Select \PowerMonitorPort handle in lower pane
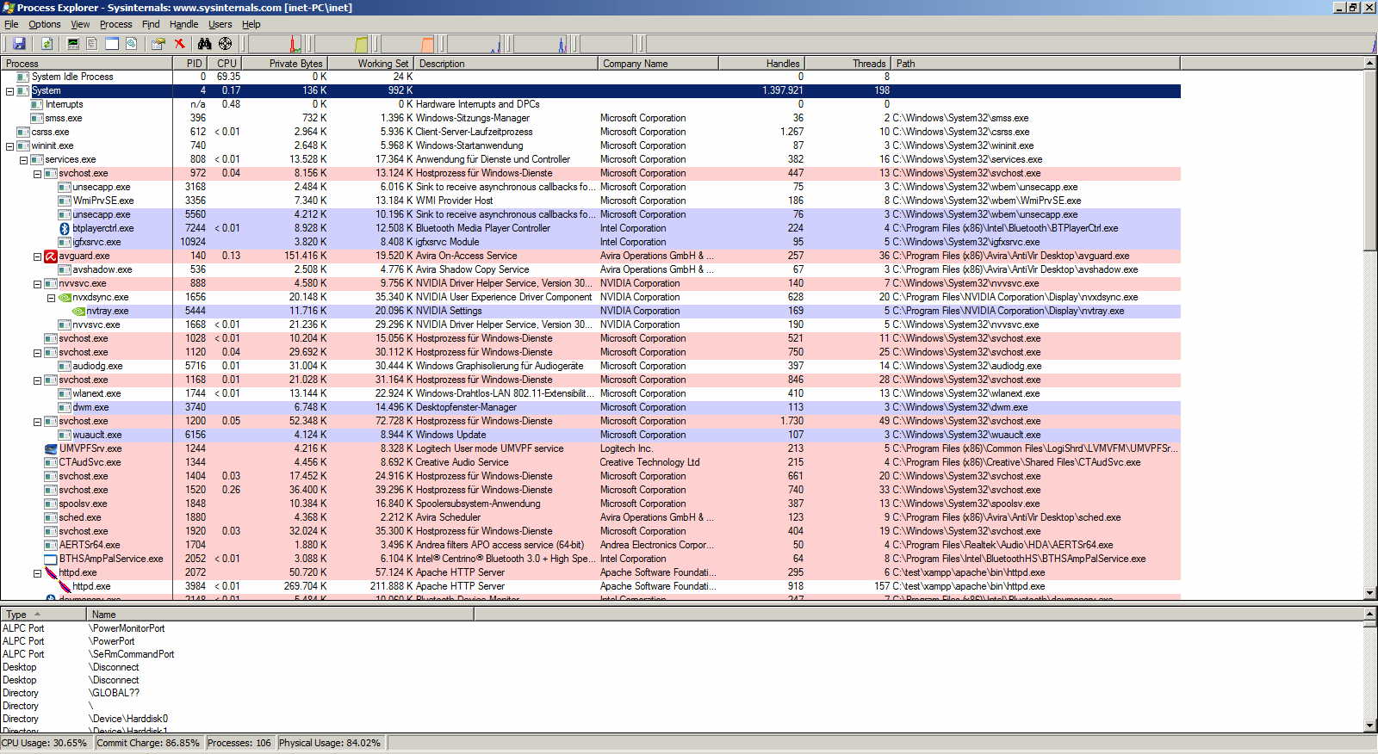This screenshot has width=1378, height=754. tap(127, 628)
